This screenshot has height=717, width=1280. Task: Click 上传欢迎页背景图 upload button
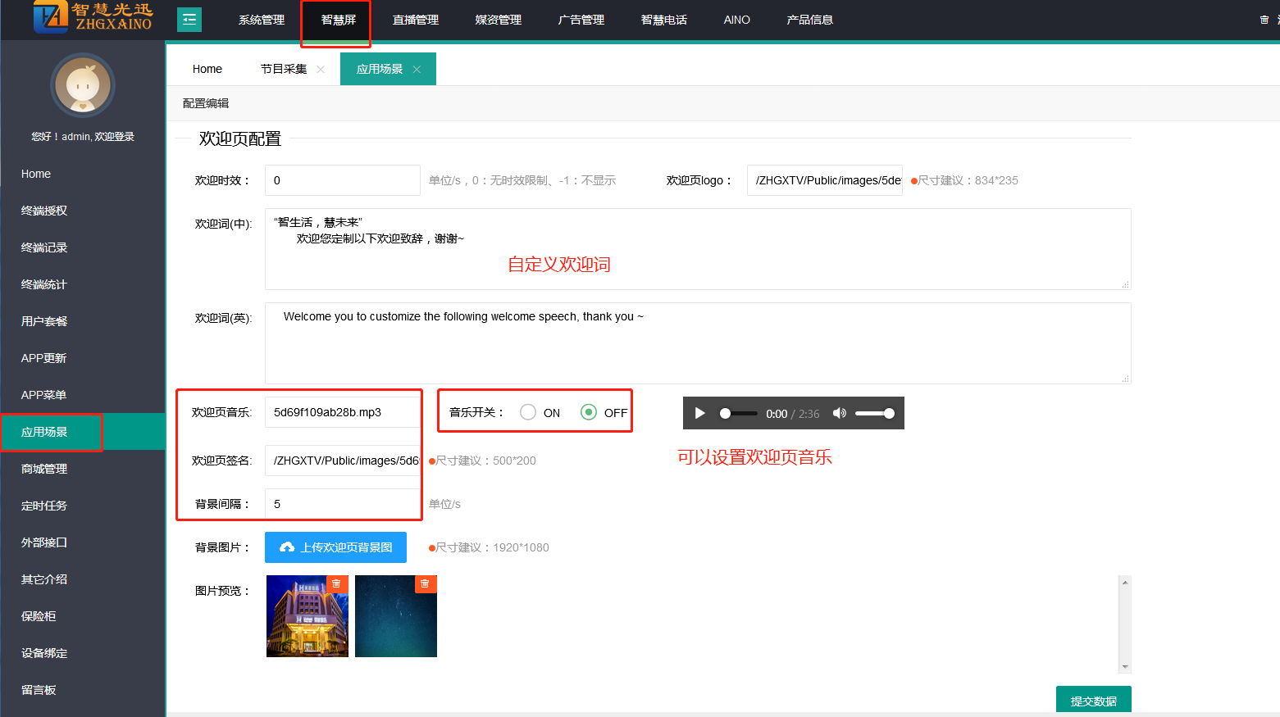coord(335,547)
